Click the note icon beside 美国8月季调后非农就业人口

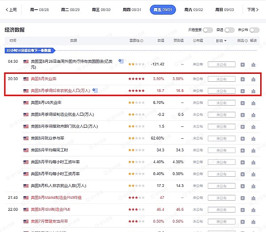[95, 90]
